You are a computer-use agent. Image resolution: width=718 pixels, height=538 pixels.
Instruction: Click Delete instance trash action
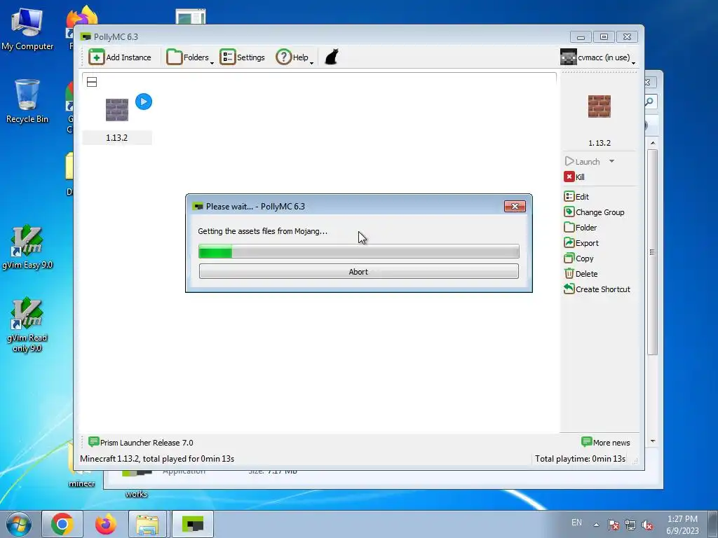coord(581,274)
